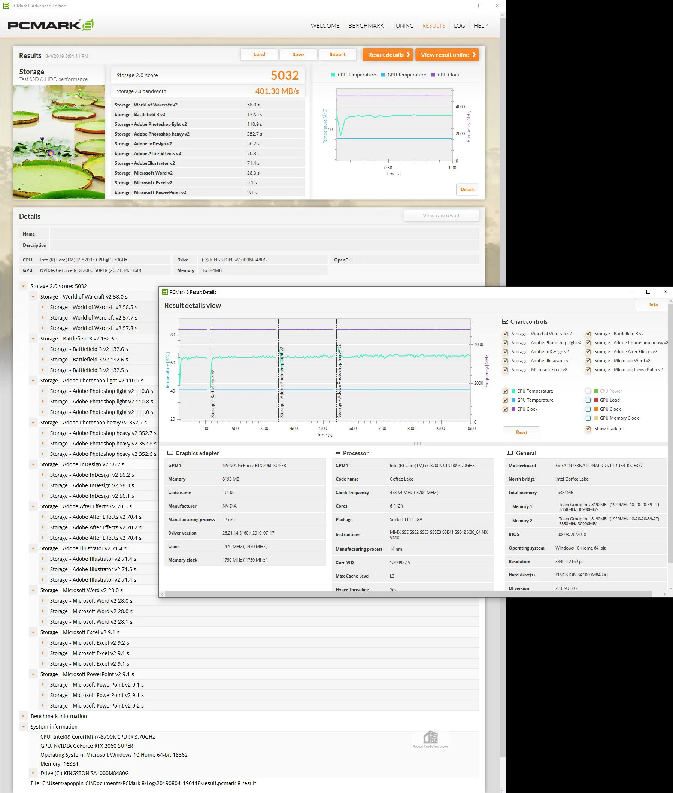Image resolution: width=673 pixels, height=793 pixels.
Task: Minimize the Result Details window
Action: pyautogui.click(x=631, y=292)
